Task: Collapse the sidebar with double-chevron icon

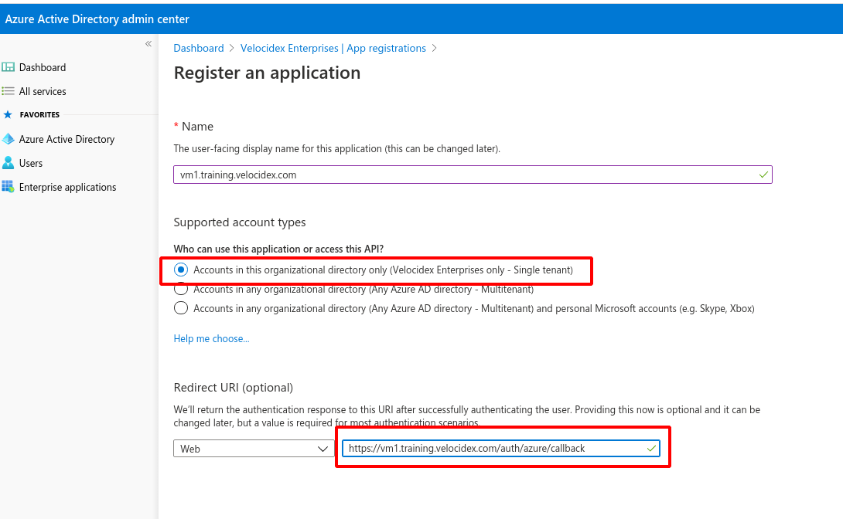Action: [x=148, y=44]
